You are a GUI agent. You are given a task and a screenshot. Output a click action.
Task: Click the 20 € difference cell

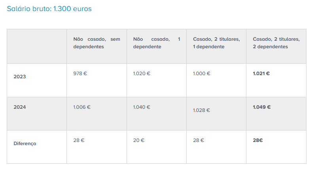(x=139, y=140)
